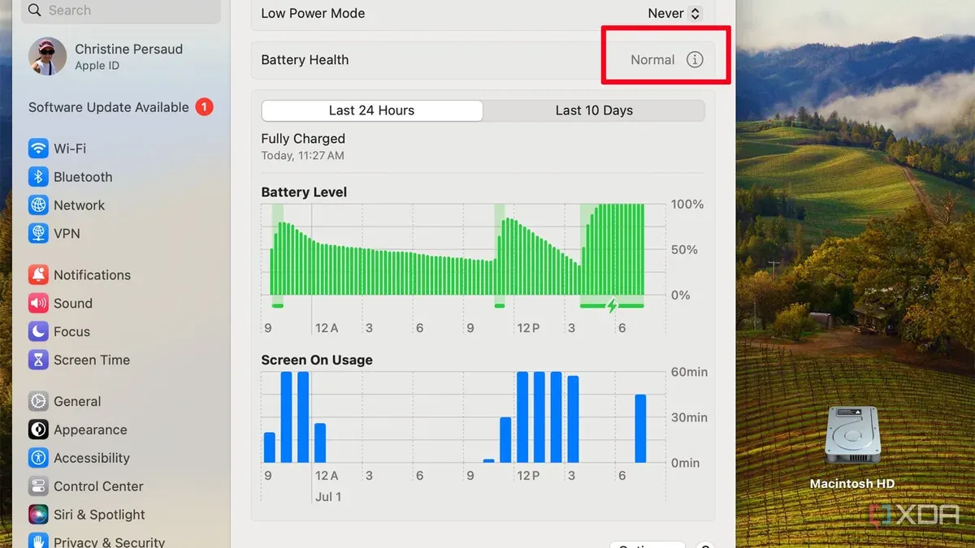Click the charging bolt indicator under Battery Level
Image resolution: width=975 pixels, height=548 pixels.
point(613,305)
